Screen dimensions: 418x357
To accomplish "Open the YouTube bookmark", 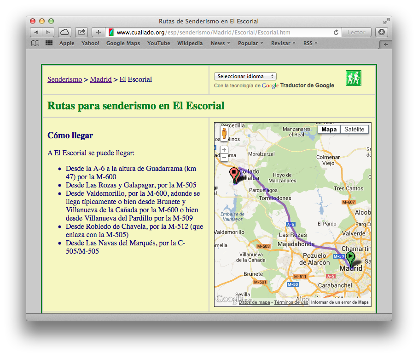I will [x=159, y=43].
